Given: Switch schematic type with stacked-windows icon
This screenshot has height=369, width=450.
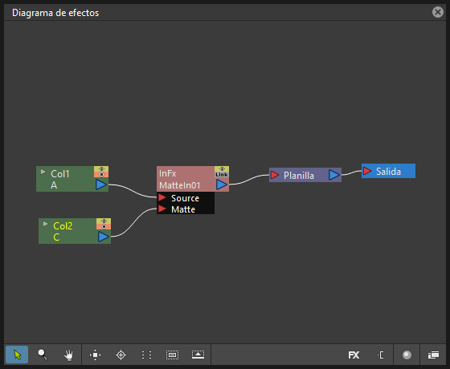Looking at the screenshot, I should point(433,355).
